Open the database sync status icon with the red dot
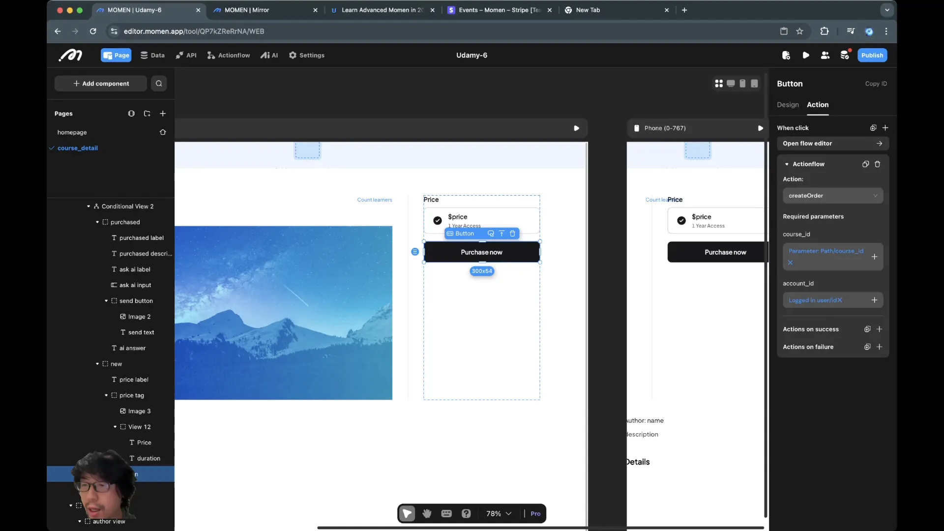Image resolution: width=944 pixels, height=531 pixels. [845, 55]
